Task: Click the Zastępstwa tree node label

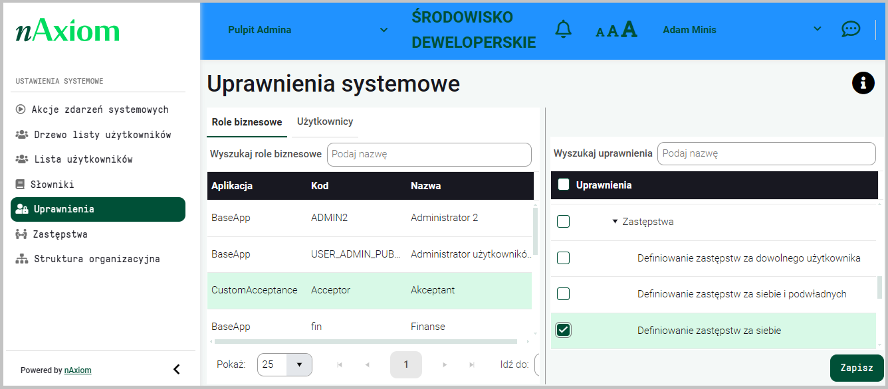Action: click(x=648, y=222)
